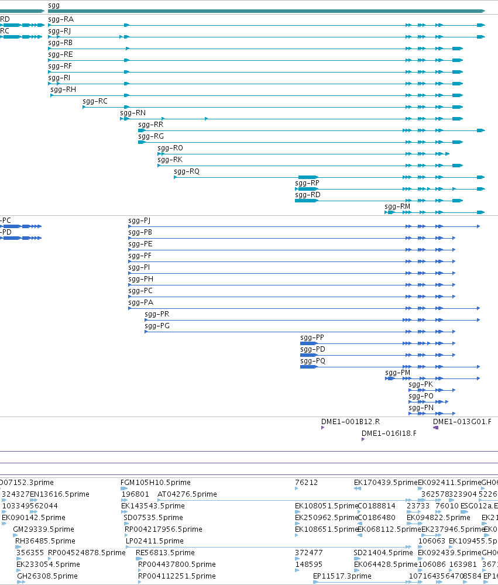The height and width of the screenshot is (585, 498).
Task: Click the sgg-RM transcript label
Action: point(397,207)
